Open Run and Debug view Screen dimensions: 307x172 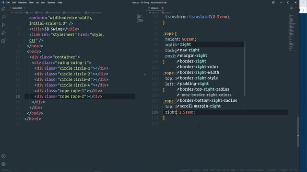pyautogui.click(x=3, y=33)
